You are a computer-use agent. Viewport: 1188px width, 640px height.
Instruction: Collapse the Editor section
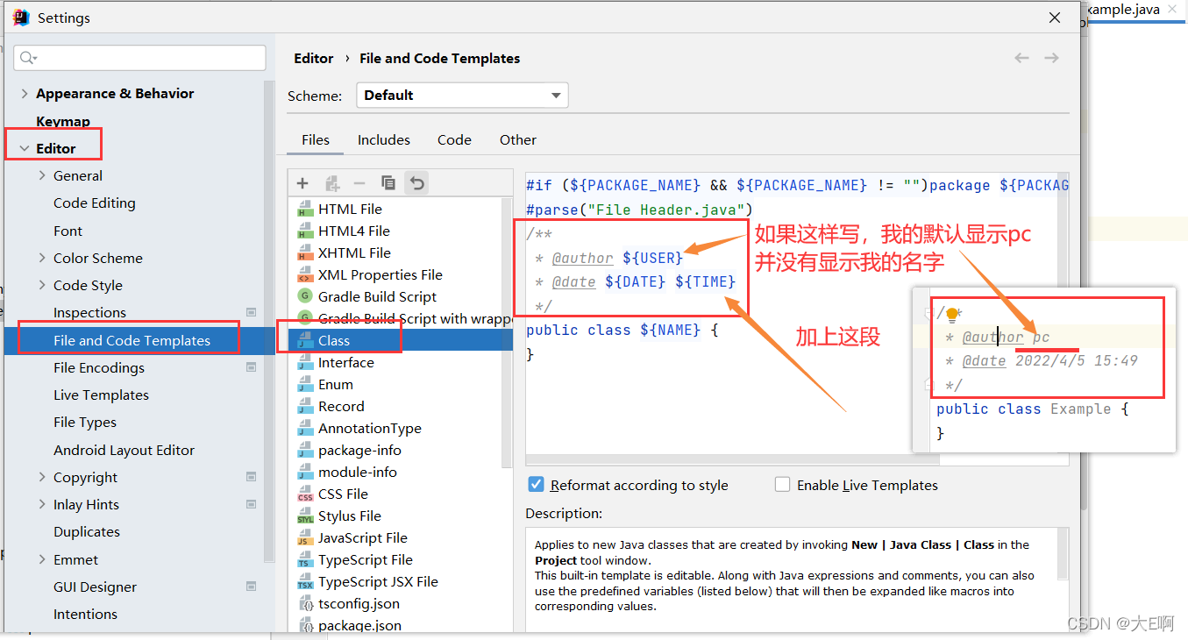tap(24, 148)
